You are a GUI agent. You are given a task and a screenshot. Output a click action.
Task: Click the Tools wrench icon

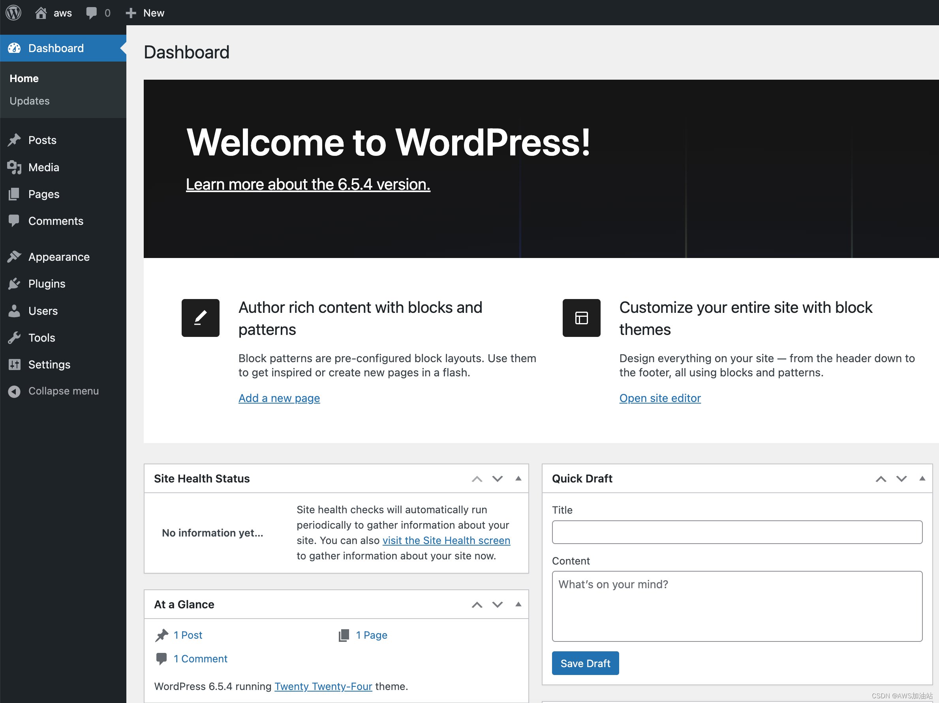coord(15,338)
